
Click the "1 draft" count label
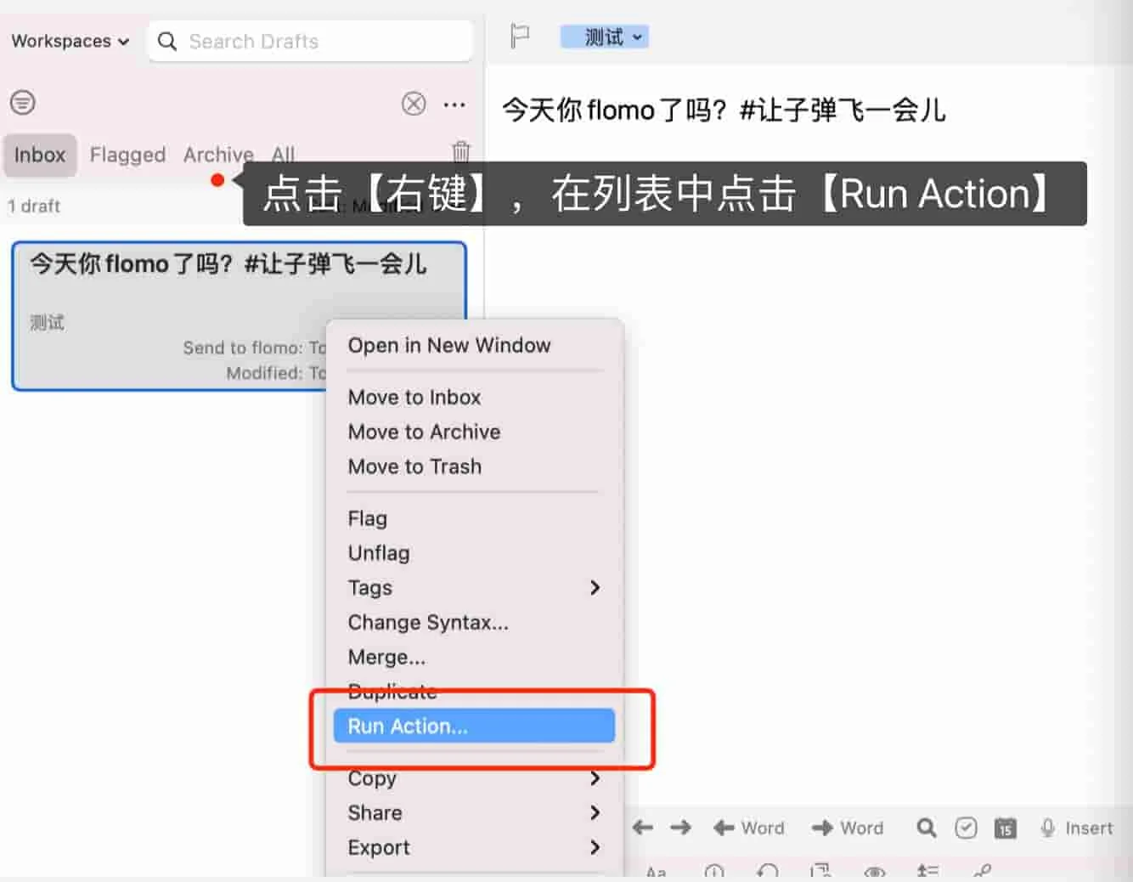[x=34, y=206]
